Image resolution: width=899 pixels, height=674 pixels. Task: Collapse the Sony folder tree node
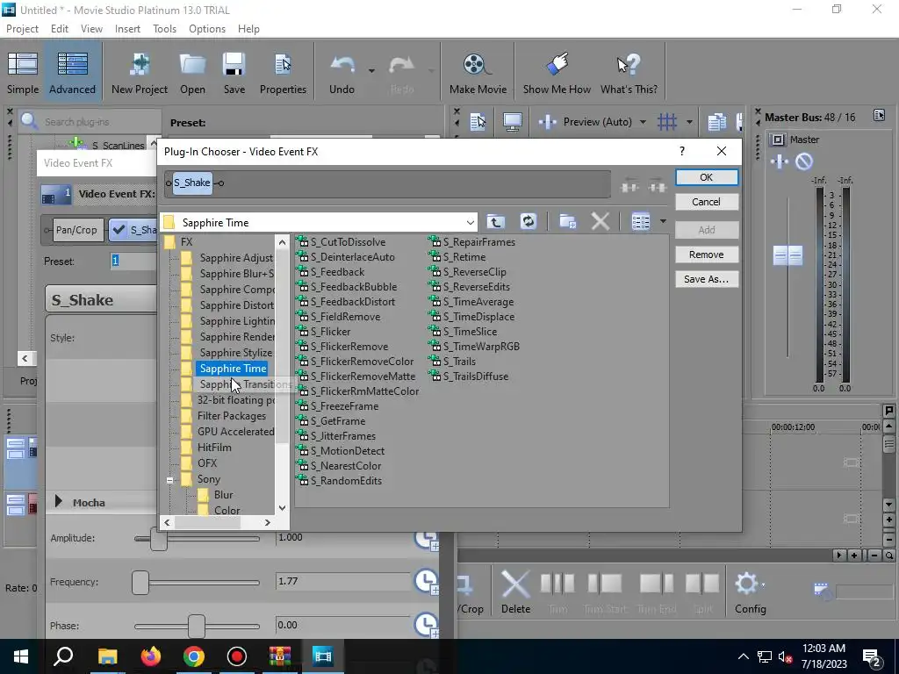[x=169, y=480]
